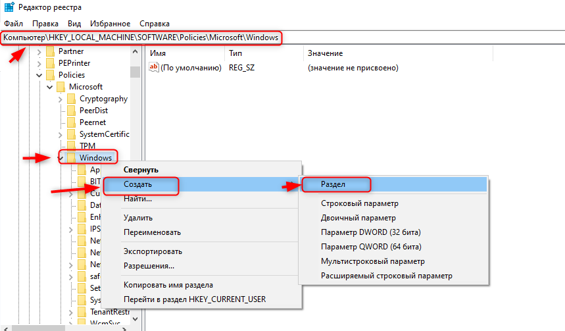Choose Удалить in context menu
Screen dimensions: 565x331
(x=201, y=218)
